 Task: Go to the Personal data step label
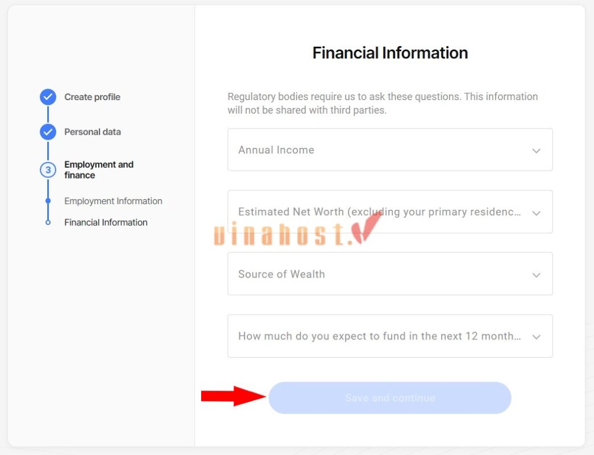[x=93, y=132]
